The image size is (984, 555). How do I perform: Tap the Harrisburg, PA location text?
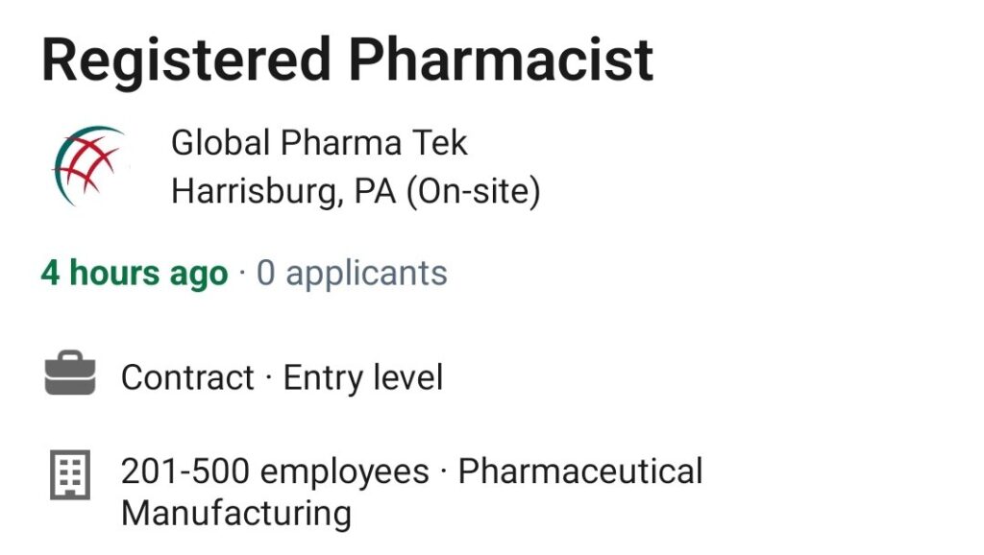[283, 191]
